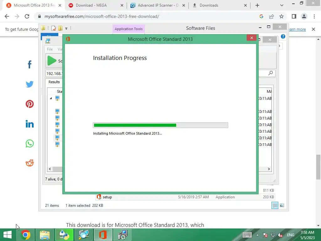
Task: Open the Chrome three-dot menu
Action: [x=314, y=16]
